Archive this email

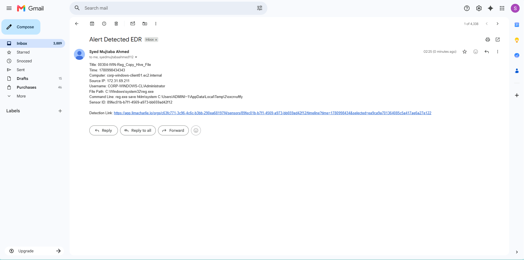tap(92, 24)
